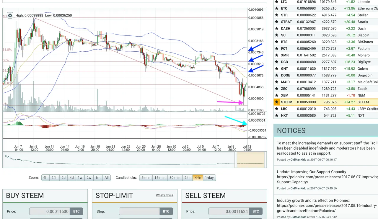
Task: Select the GNT Golem market row
Action: point(326,69)
